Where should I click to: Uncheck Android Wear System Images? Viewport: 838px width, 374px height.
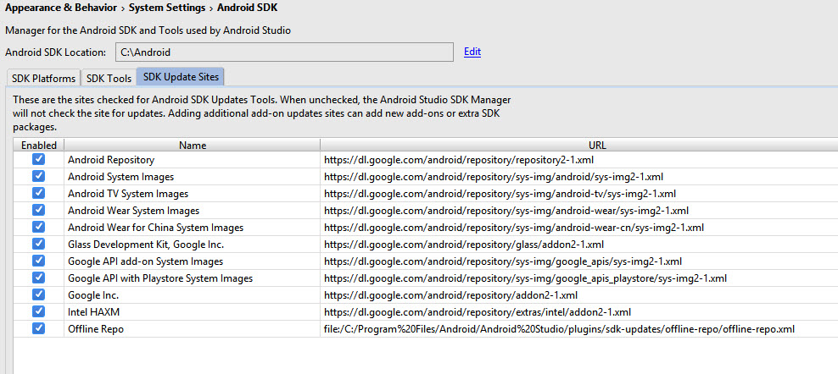pyautogui.click(x=38, y=211)
